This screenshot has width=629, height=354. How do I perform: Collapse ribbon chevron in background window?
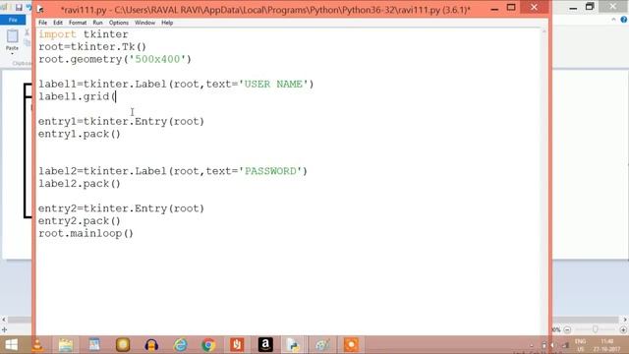coord(613,20)
